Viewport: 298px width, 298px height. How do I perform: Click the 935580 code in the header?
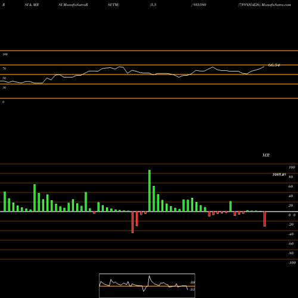click(x=199, y=5)
